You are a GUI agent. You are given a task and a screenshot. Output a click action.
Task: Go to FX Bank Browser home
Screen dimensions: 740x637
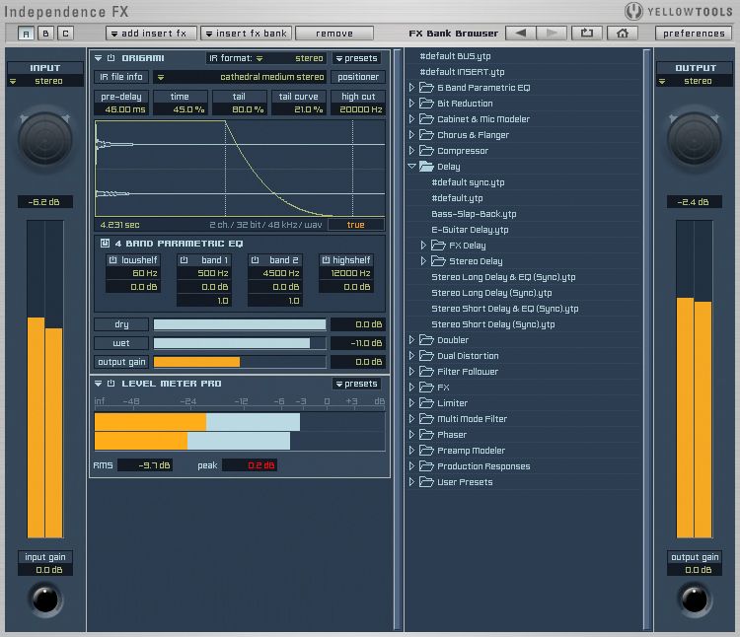[623, 33]
